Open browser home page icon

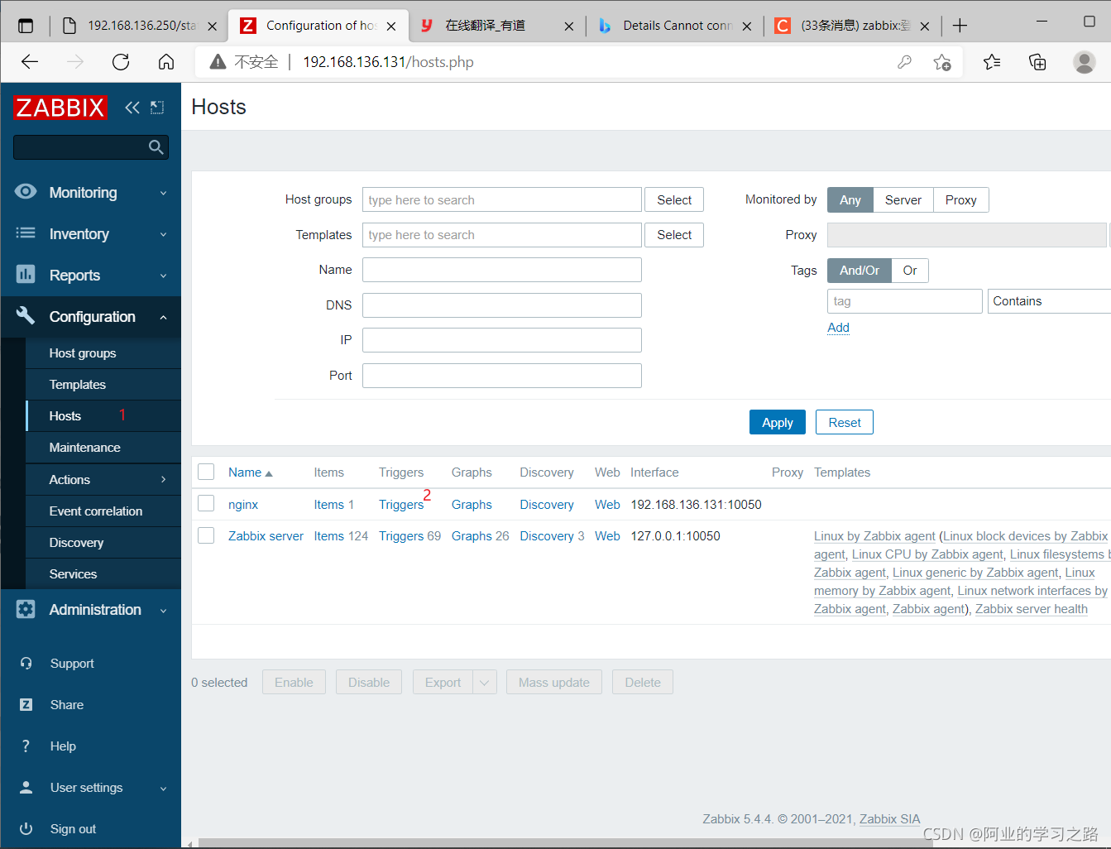click(166, 62)
